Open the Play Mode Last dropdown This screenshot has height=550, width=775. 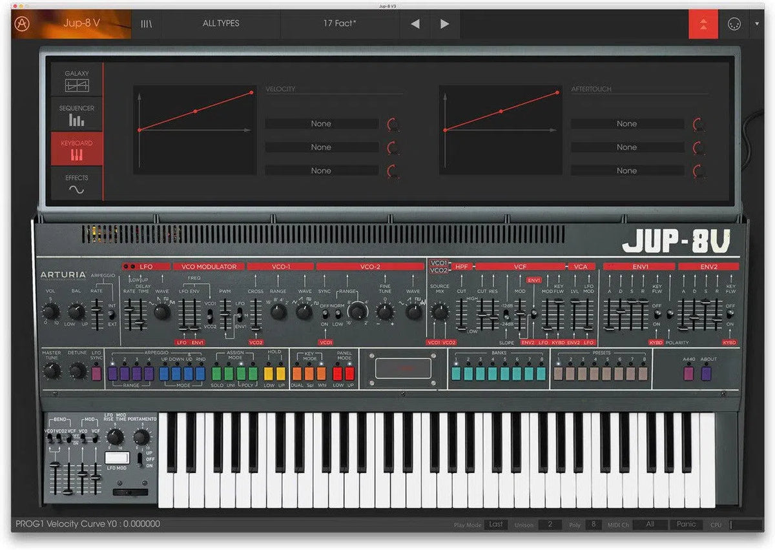[x=496, y=525]
